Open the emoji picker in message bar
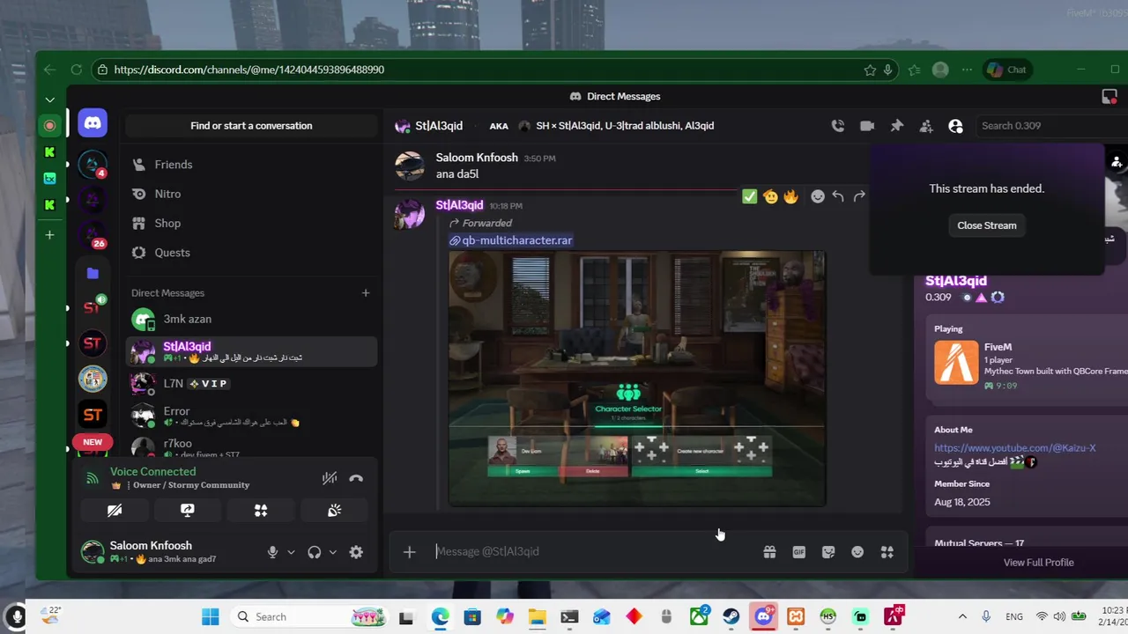Viewport: 1128px width, 634px height. [857, 552]
